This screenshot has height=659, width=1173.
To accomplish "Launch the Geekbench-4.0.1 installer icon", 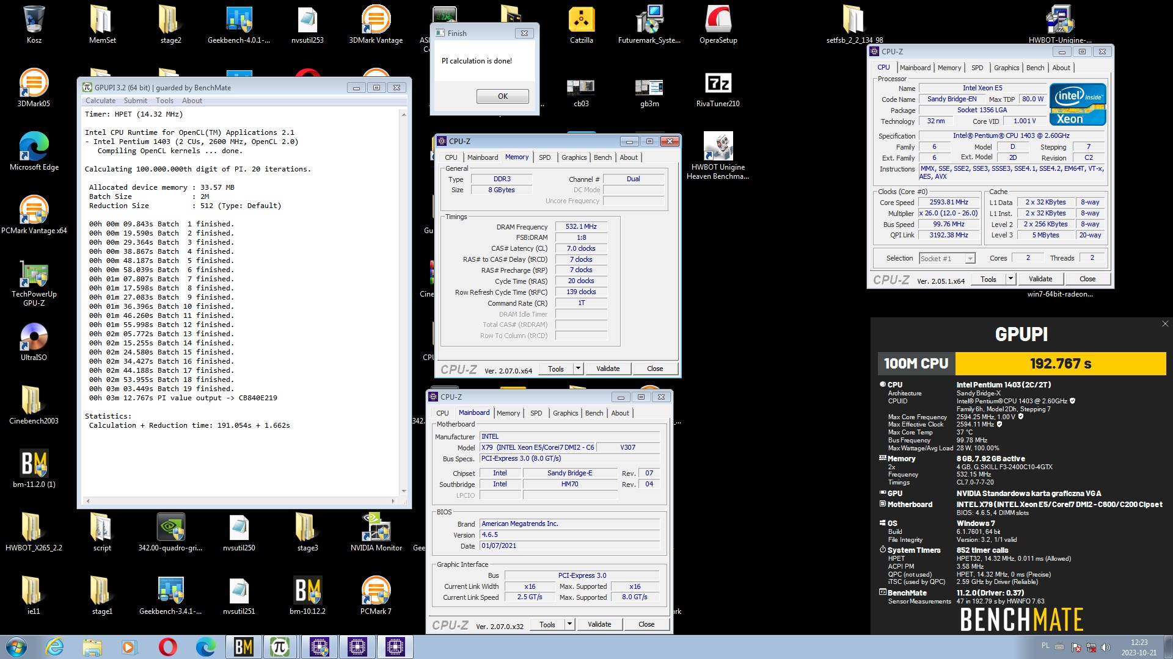I will pos(239,24).
